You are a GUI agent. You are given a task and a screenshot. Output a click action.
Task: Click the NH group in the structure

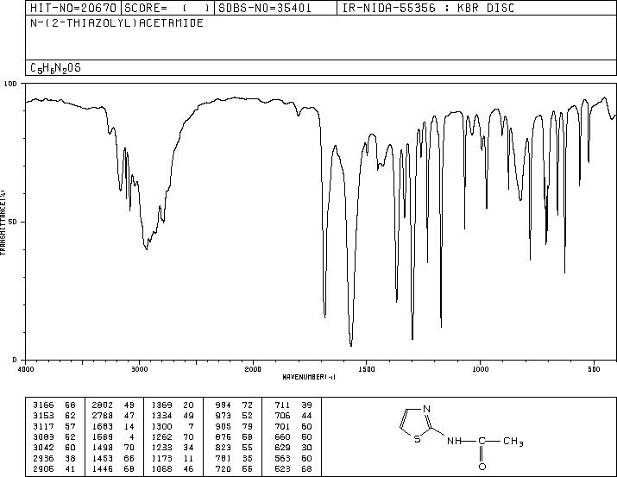[454, 442]
